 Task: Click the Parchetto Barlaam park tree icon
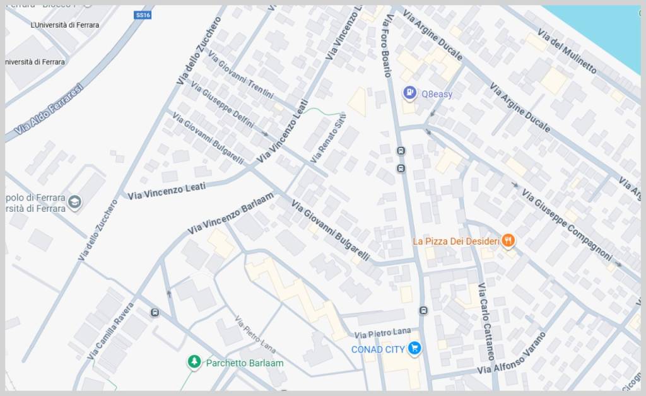(x=194, y=362)
